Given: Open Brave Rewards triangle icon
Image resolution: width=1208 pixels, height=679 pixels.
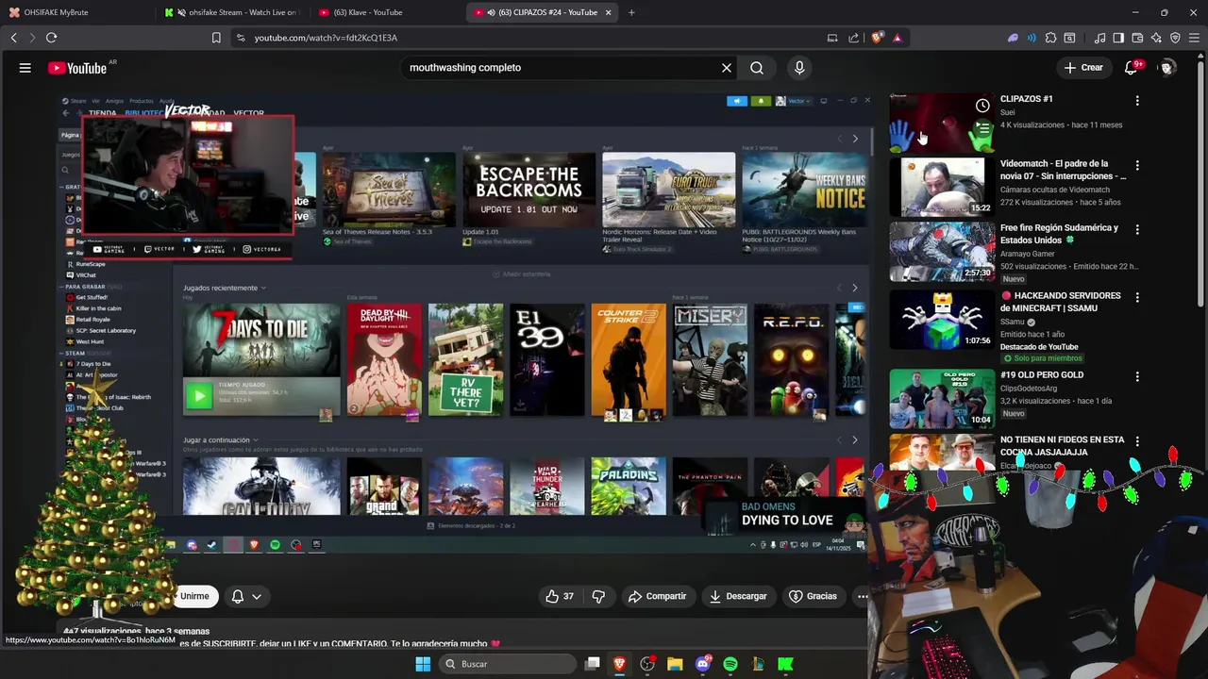Looking at the screenshot, I should coord(898,38).
